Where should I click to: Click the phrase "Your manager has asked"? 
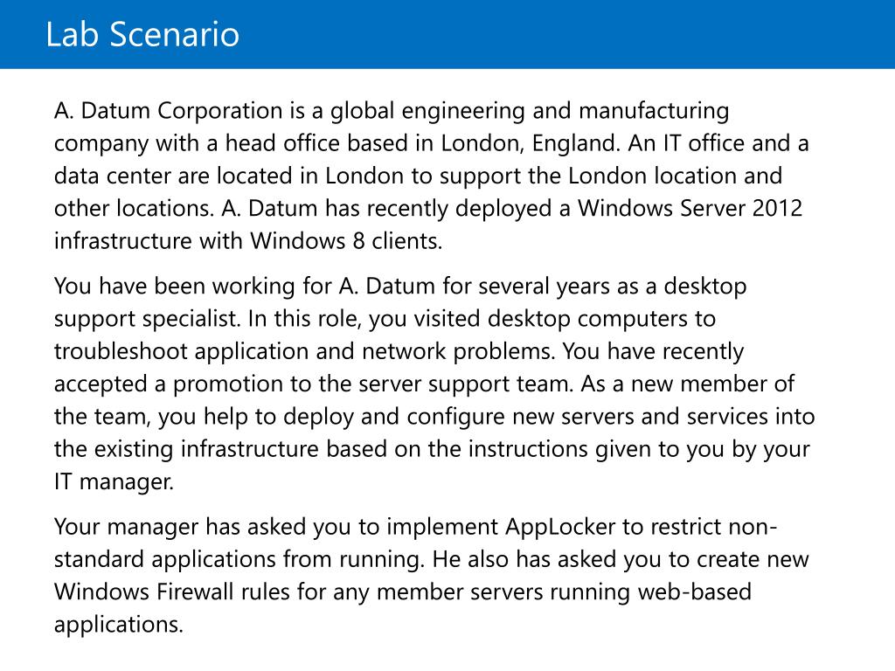click(x=197, y=527)
